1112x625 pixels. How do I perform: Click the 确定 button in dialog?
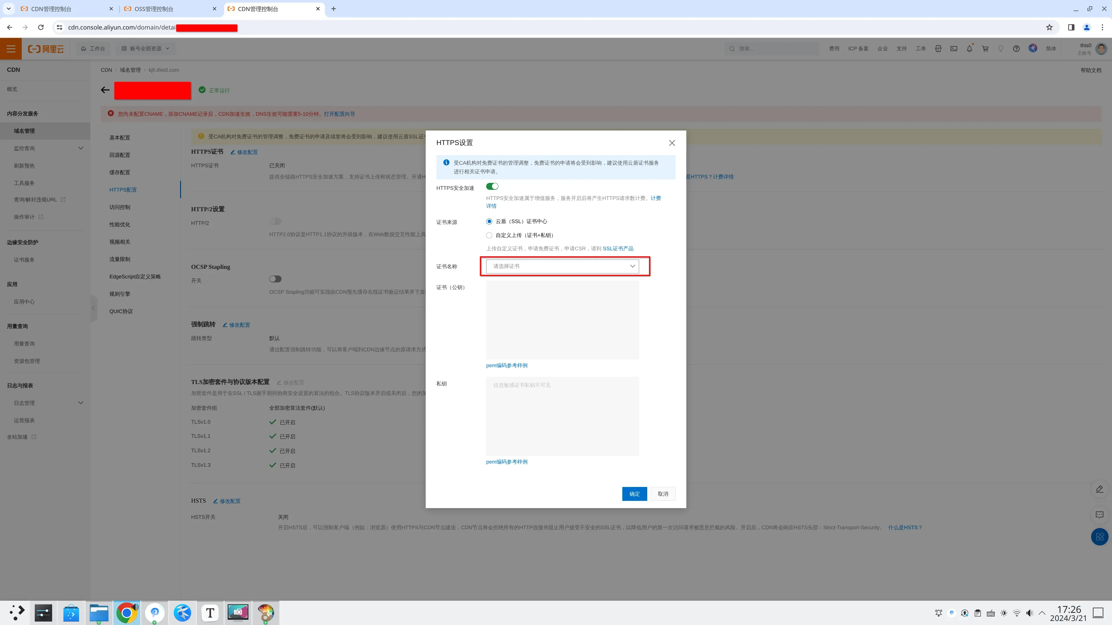(x=634, y=494)
